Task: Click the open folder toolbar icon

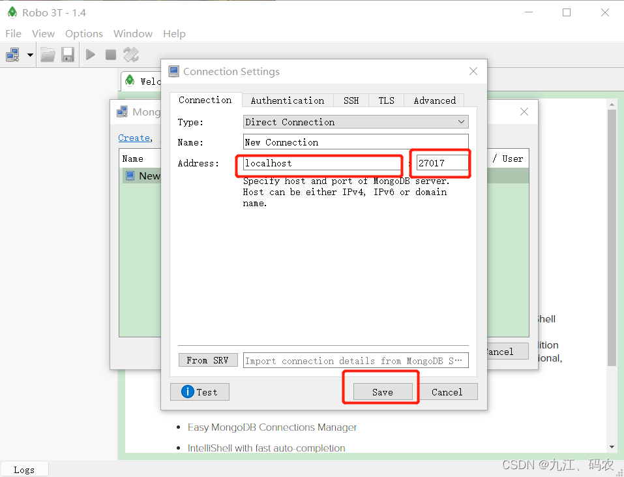Action: (x=48, y=55)
